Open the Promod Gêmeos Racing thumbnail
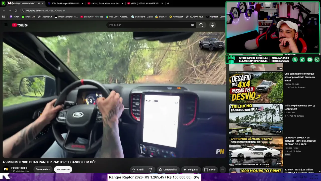This screenshot has width=321, height=181. [256, 151]
